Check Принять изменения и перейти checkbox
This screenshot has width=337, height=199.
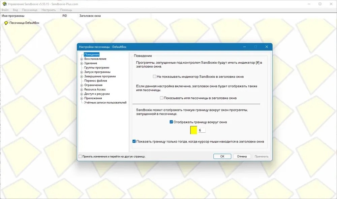click(x=80, y=157)
